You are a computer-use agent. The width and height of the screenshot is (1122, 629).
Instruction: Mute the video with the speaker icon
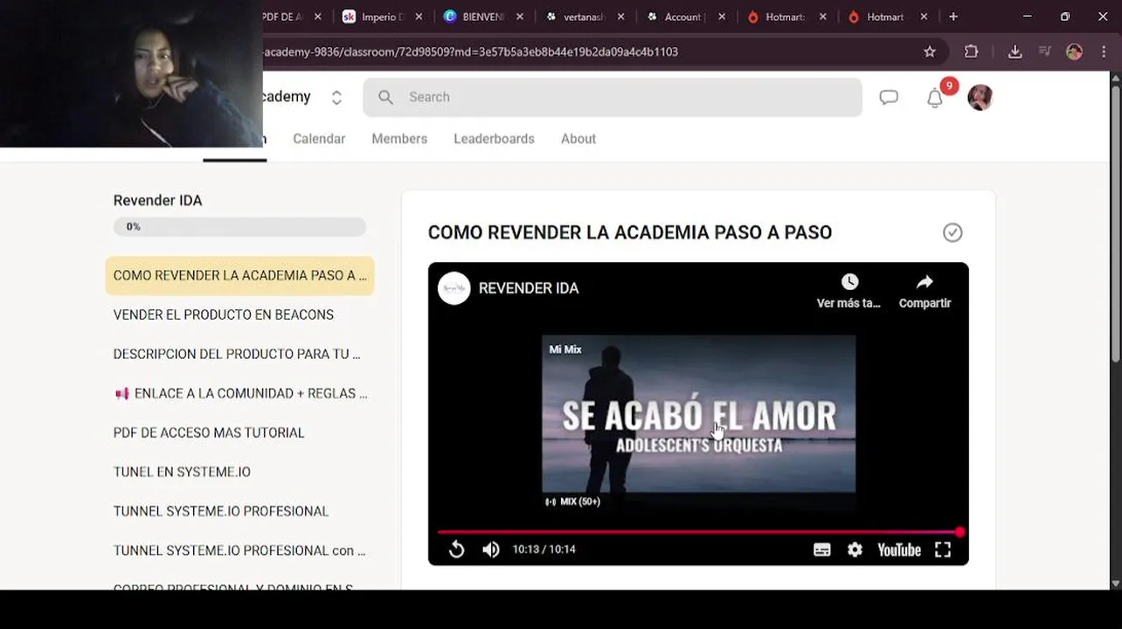pos(491,550)
